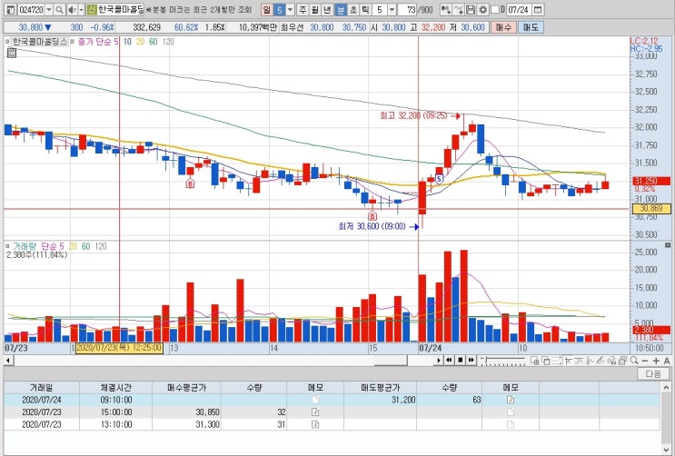This screenshot has height=456, width=675.
Task: Click the S sell marker on chart
Action: click(x=439, y=179)
